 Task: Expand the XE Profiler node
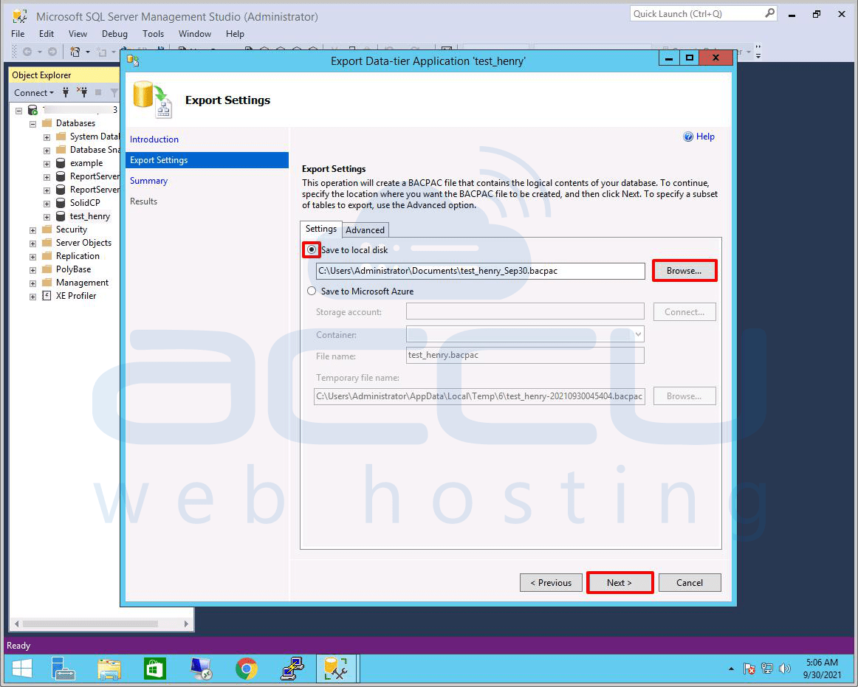click(x=32, y=297)
